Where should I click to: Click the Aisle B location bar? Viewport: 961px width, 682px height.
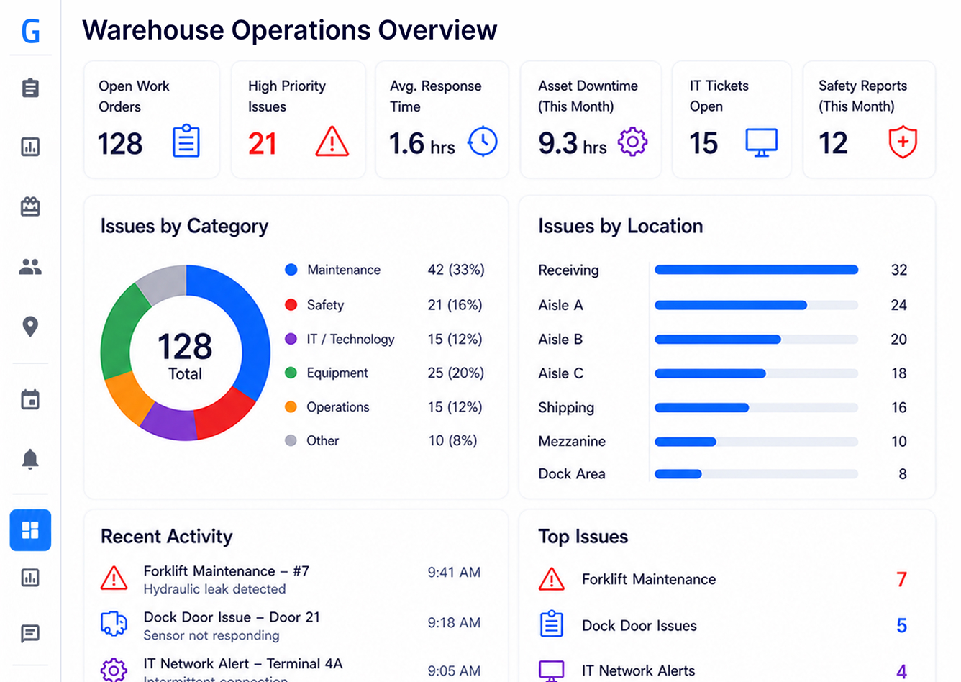pos(756,339)
